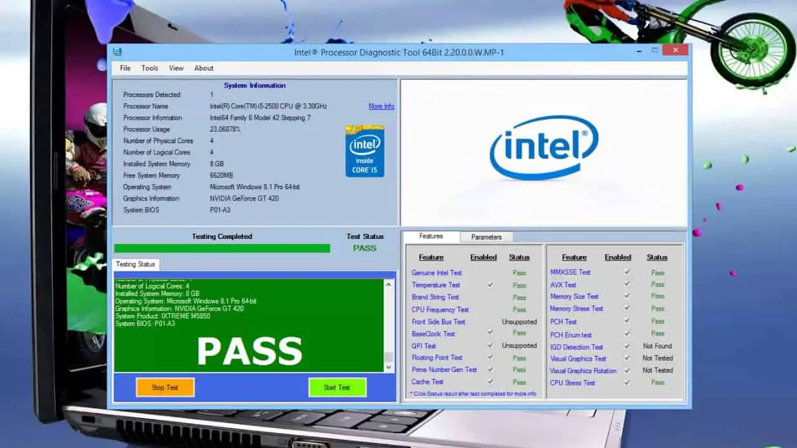Toggle the Visual Graphics Rotation checkbox
Viewport: 797px width, 448px height.
coord(627,370)
